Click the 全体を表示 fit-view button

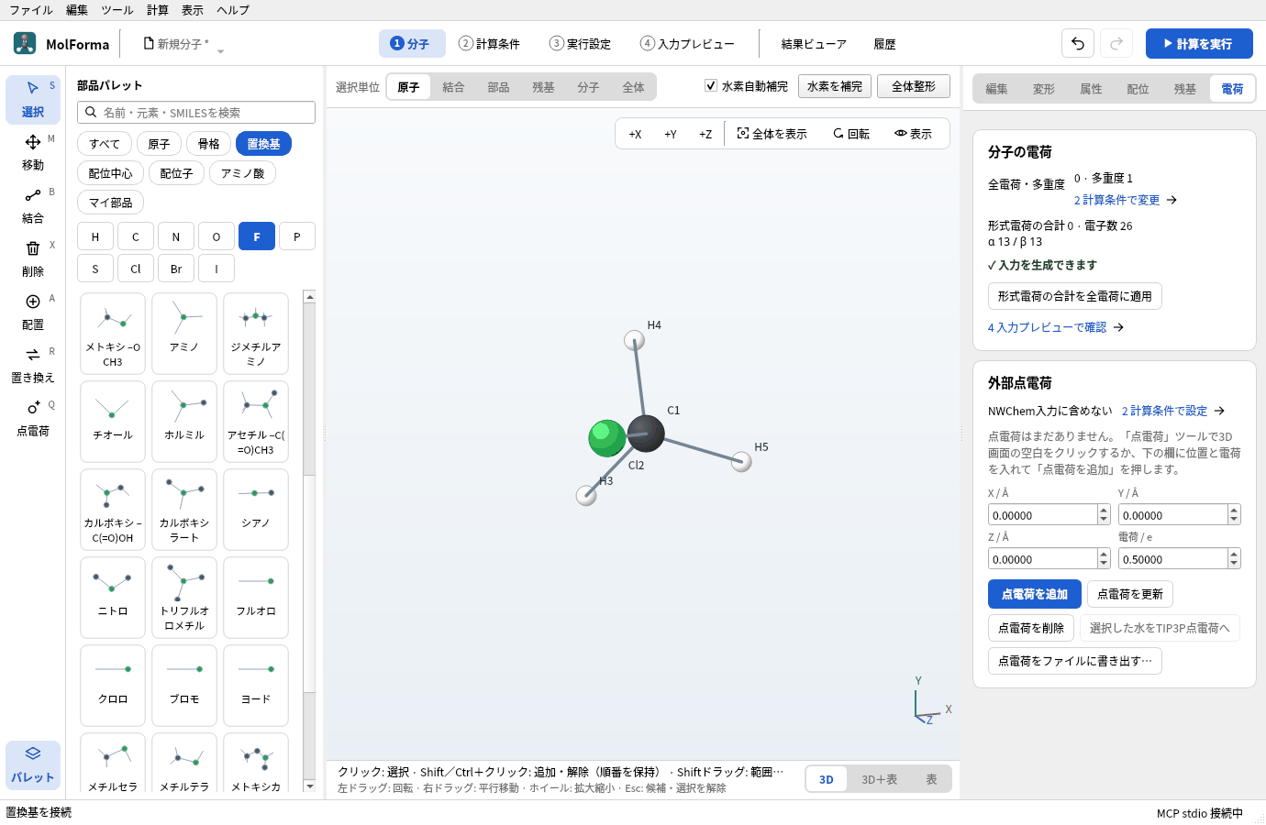[772, 134]
